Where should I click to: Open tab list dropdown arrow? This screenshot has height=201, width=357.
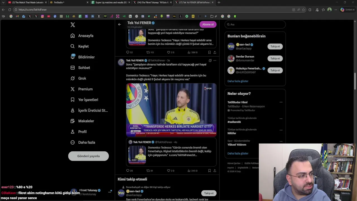pyautogui.click(x=3, y=3)
